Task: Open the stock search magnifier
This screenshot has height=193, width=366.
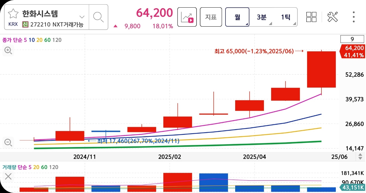Action: click(x=99, y=17)
